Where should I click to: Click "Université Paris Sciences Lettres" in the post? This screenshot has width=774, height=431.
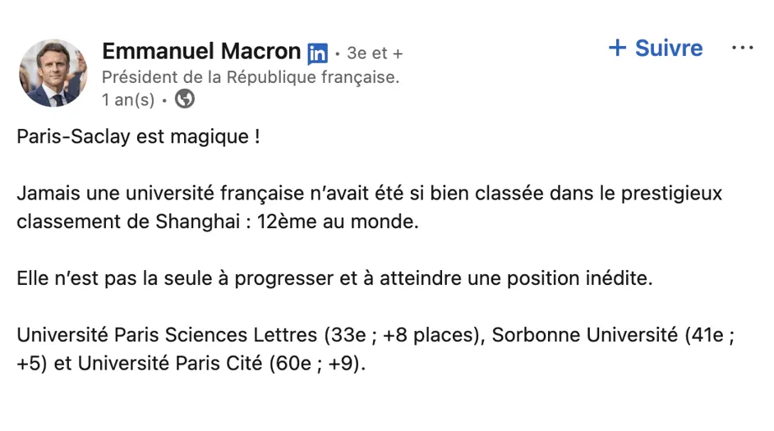[166, 335]
